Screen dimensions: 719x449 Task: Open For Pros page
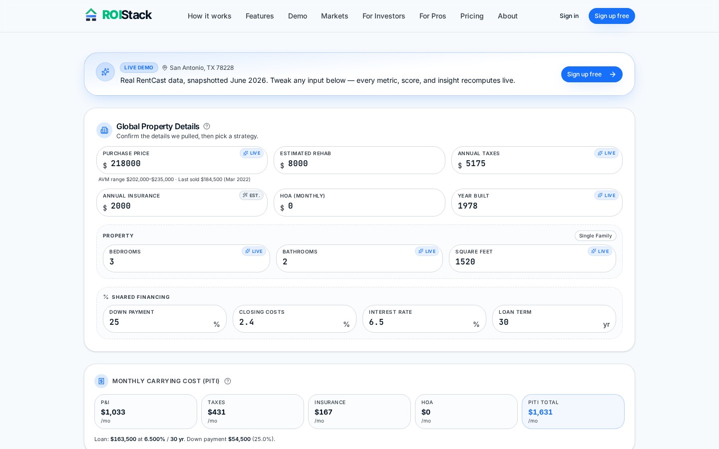[433, 16]
